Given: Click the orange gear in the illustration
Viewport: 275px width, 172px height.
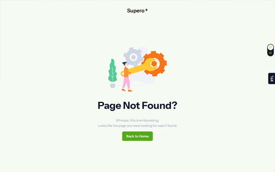Looking at the screenshot, I should click(x=154, y=64).
